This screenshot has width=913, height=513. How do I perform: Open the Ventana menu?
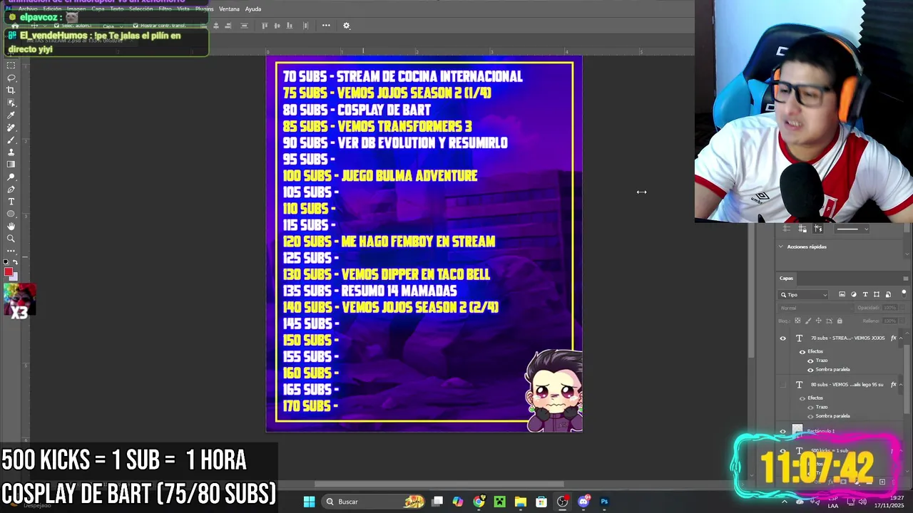[x=229, y=9]
